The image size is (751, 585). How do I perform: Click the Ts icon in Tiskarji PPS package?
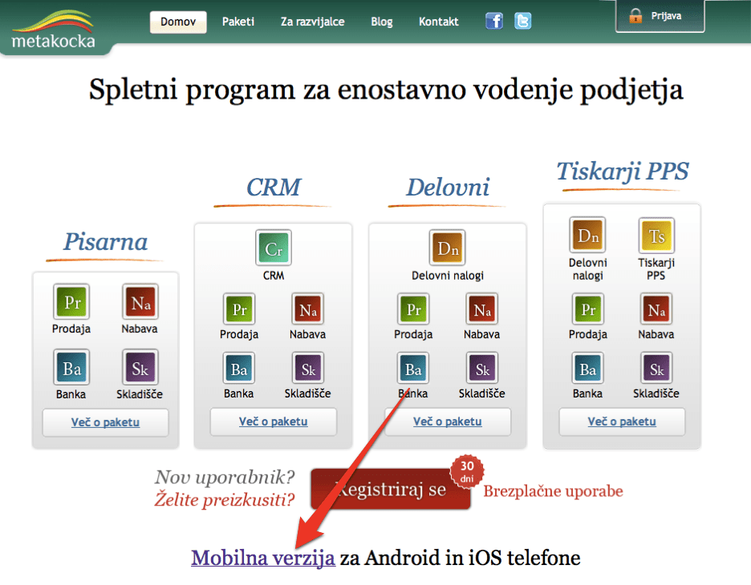tap(656, 235)
